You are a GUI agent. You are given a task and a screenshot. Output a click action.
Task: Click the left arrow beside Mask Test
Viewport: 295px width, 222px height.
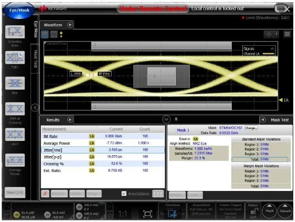pos(263,120)
